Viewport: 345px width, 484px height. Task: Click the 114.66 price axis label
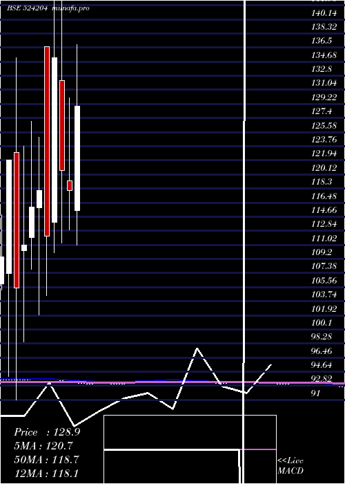click(324, 210)
